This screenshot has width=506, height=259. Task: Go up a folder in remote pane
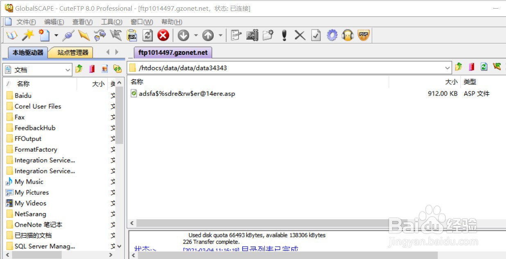tap(459, 67)
